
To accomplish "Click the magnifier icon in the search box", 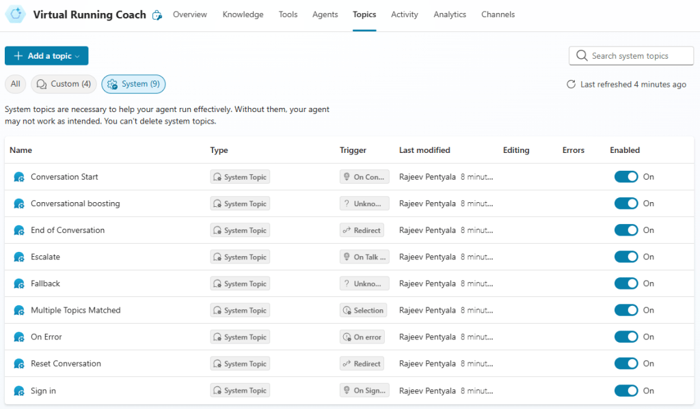I will coord(582,56).
